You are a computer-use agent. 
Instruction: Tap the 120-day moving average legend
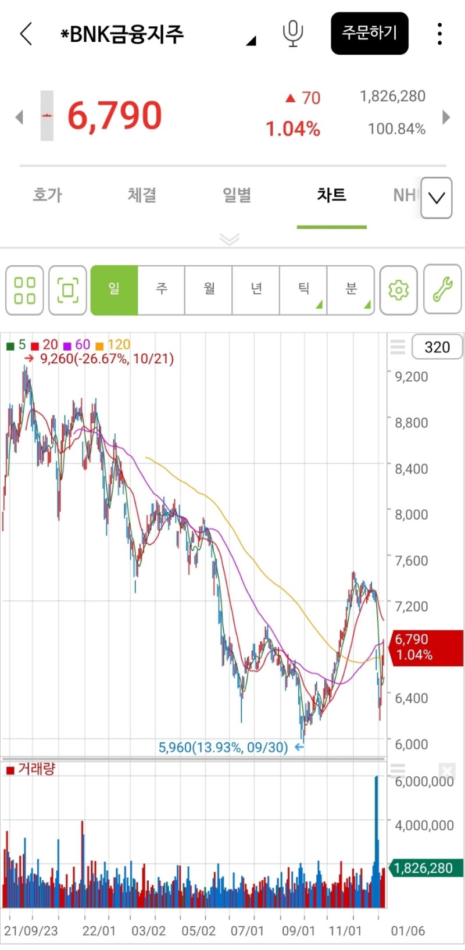[113, 345]
